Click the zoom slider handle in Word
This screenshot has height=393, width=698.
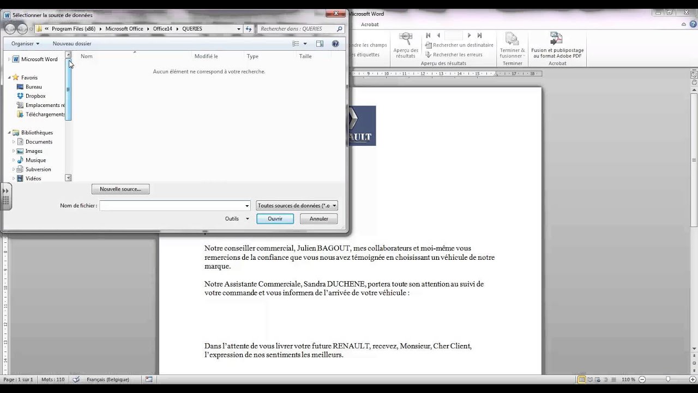668,379
